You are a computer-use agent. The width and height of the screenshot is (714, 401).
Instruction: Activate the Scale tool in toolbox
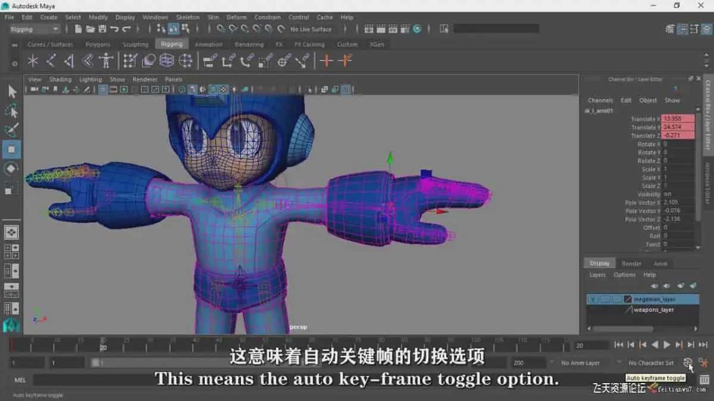(11, 188)
